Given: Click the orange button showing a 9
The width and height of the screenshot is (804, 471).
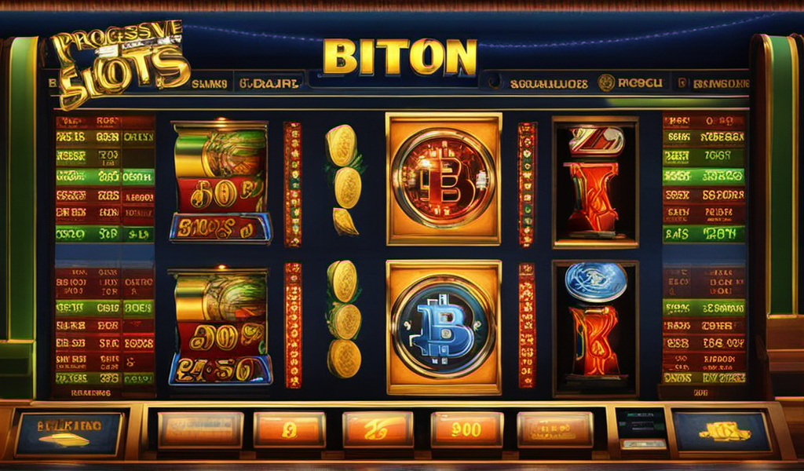Looking at the screenshot, I should (290, 429).
